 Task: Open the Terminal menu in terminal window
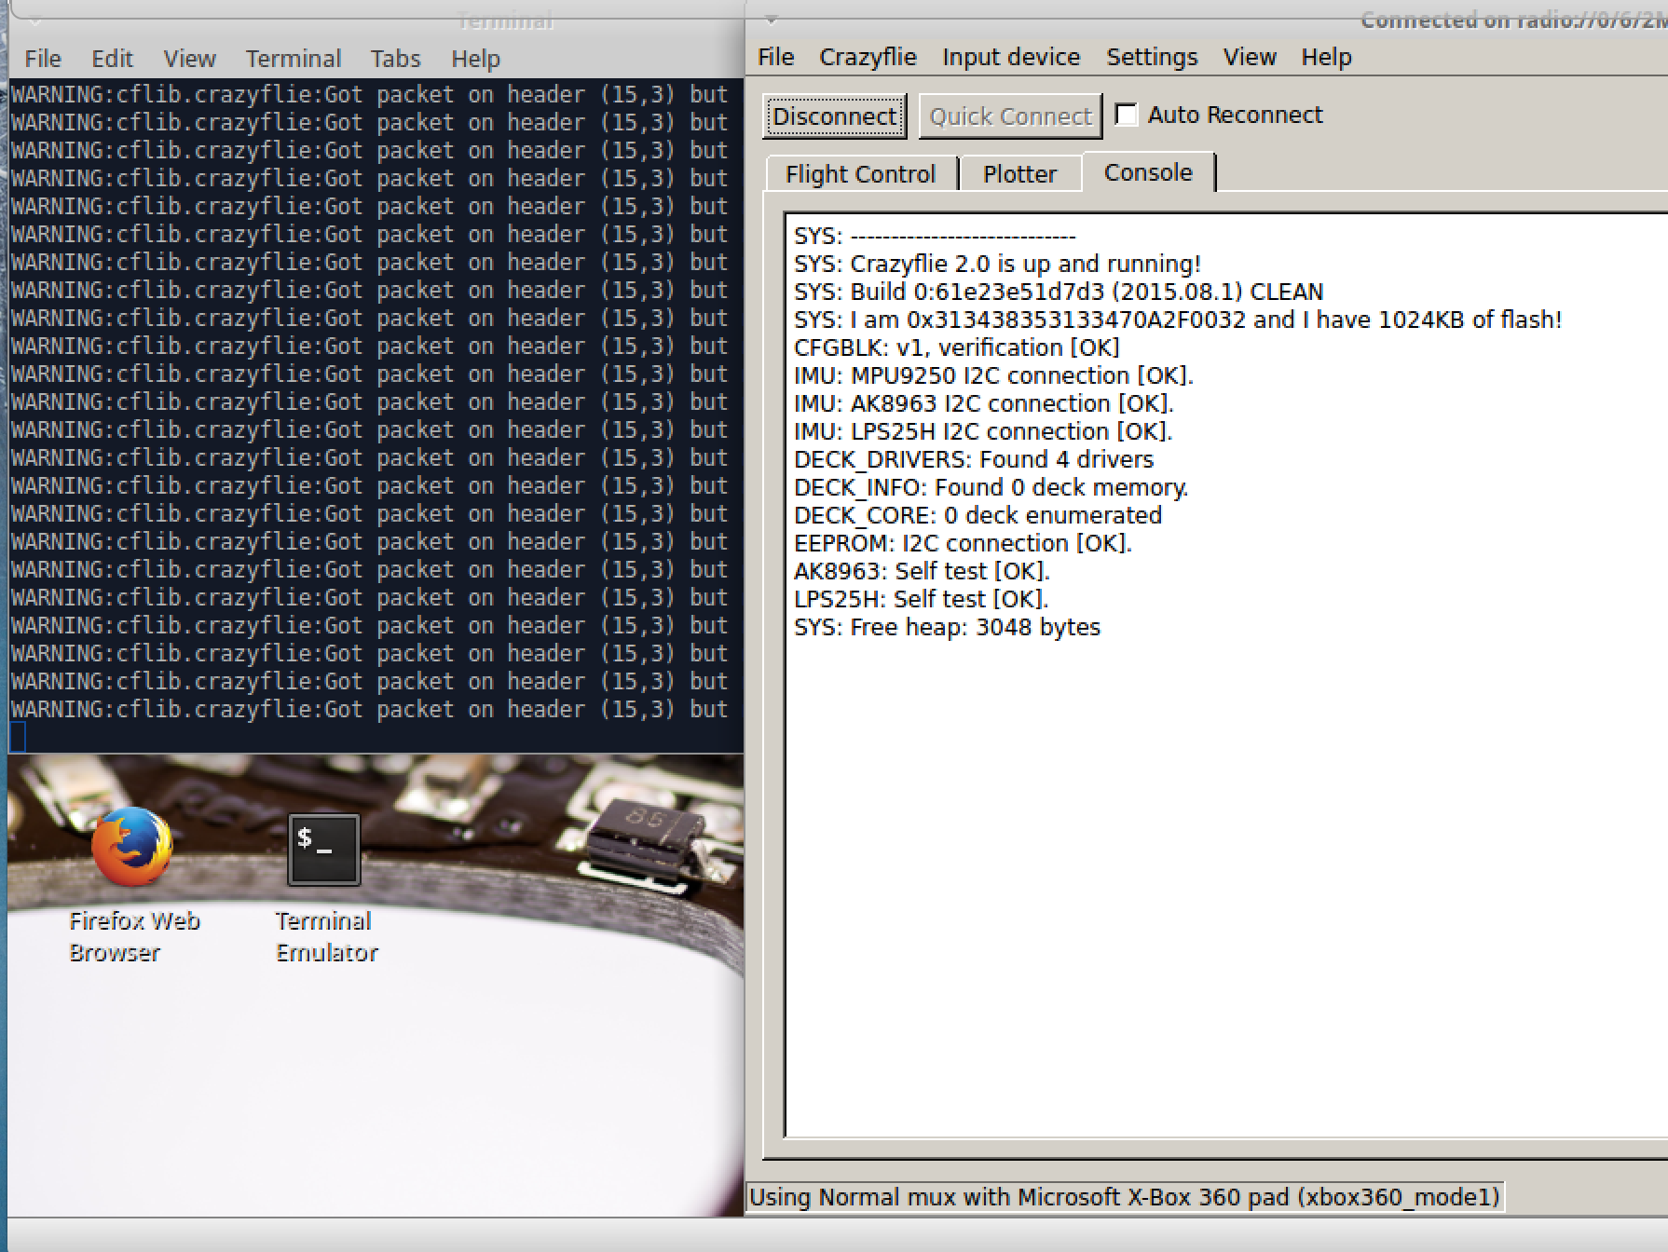(294, 59)
